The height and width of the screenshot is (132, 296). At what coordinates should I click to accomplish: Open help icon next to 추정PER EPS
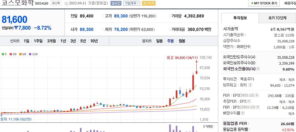click(x=249, y=101)
